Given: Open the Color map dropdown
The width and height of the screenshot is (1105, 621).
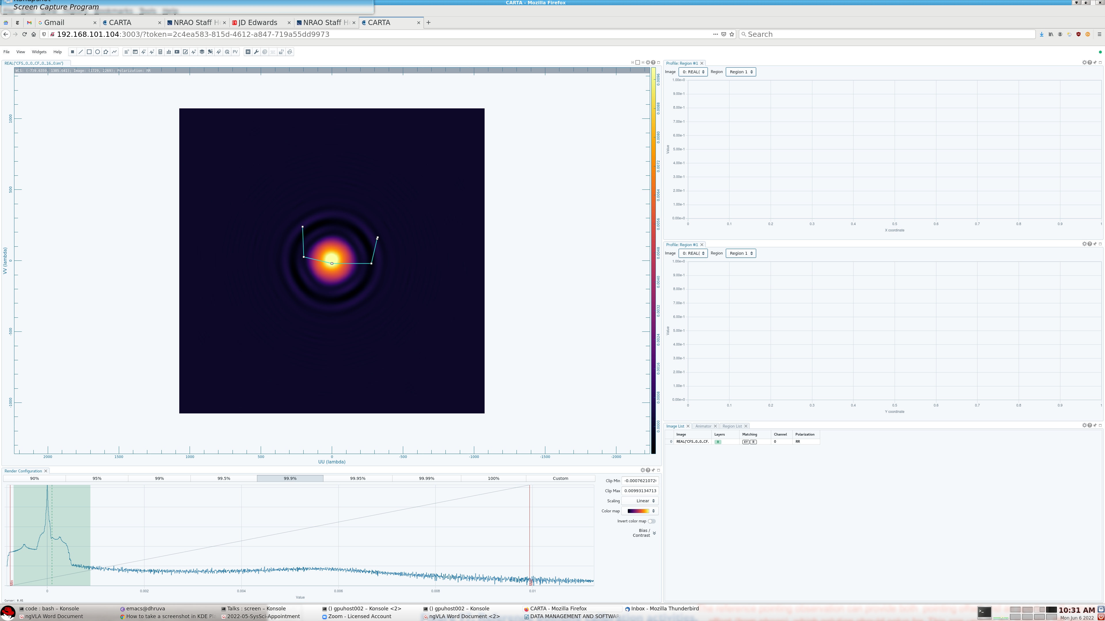Looking at the screenshot, I should [641, 511].
